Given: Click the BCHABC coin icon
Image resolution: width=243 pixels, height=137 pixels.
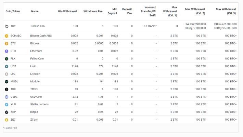Looking at the screenshot, I should tap(7, 36).
